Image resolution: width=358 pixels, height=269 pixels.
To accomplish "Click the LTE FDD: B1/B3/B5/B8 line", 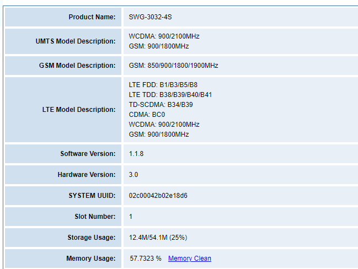I will [163, 85].
